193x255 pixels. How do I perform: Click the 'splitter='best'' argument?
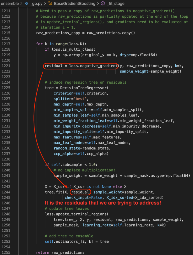coord(71,99)
